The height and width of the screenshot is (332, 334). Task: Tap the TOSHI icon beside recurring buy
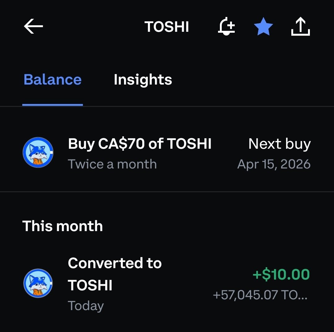point(38,153)
